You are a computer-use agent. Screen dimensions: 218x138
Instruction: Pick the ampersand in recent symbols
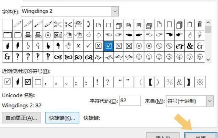[x=180, y=82]
